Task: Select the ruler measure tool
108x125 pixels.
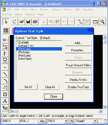Action: pyautogui.click(x=95, y=22)
